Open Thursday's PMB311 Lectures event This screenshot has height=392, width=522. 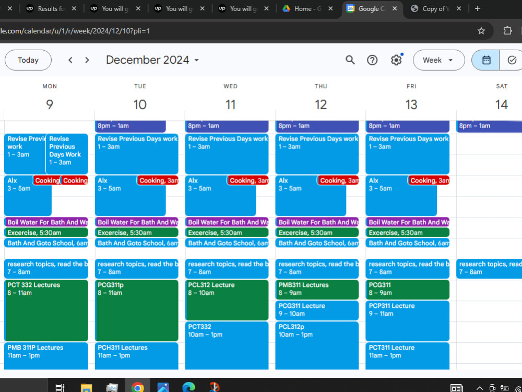(317, 290)
